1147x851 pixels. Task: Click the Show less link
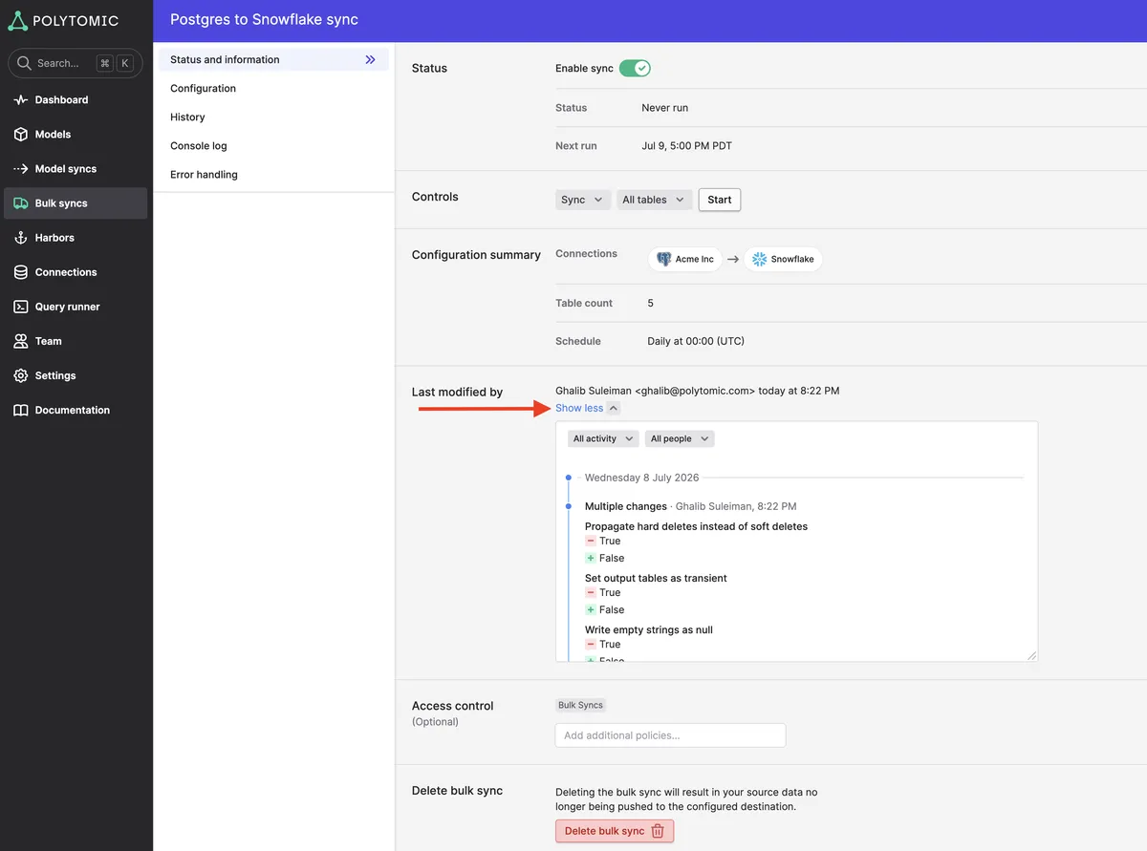tap(579, 408)
